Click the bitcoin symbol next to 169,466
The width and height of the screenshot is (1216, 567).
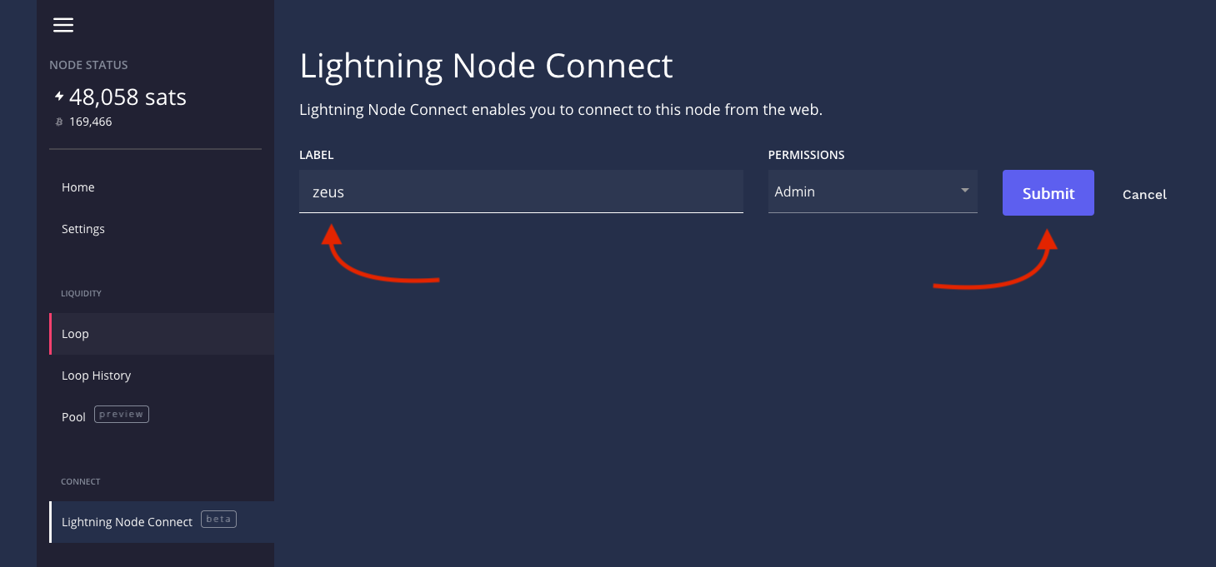click(59, 122)
